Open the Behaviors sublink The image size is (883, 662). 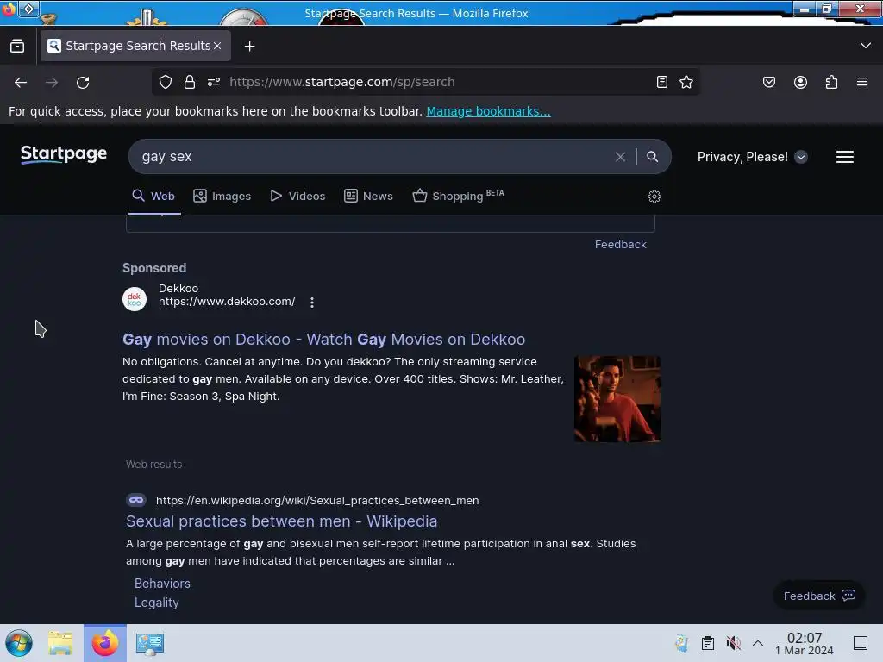pos(162,584)
